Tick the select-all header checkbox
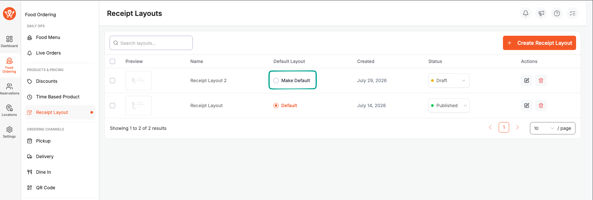 (112, 61)
